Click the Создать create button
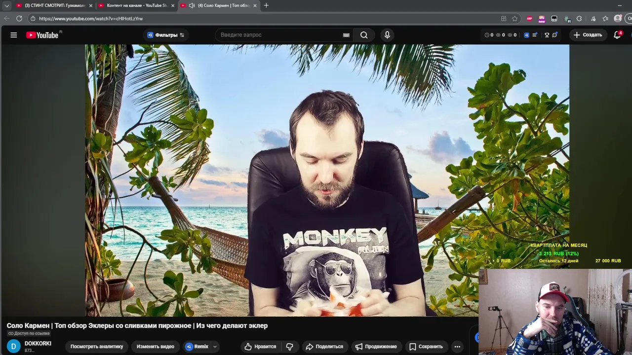This screenshot has width=632, height=355. [588, 35]
